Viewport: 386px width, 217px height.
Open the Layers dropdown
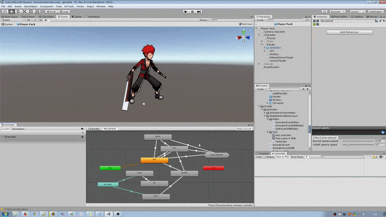[358, 11]
